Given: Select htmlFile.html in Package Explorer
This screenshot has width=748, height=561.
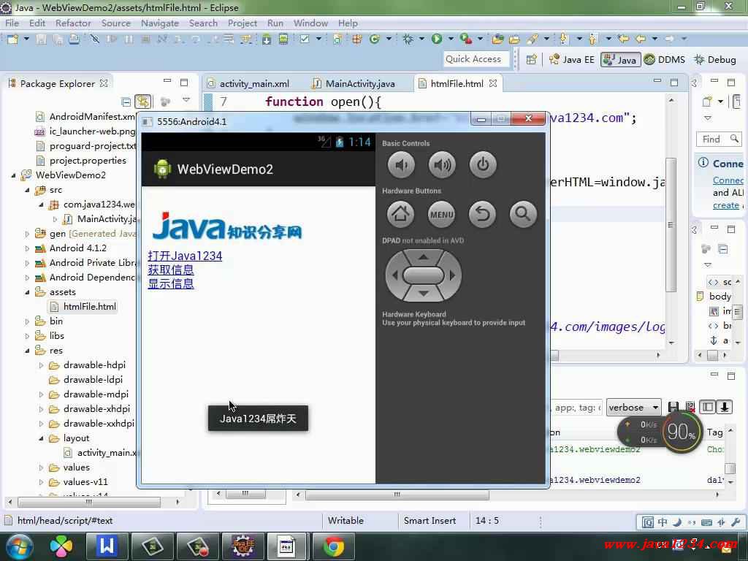Looking at the screenshot, I should point(83,306).
